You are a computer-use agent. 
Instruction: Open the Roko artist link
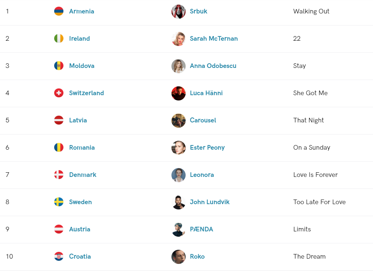[197, 256]
